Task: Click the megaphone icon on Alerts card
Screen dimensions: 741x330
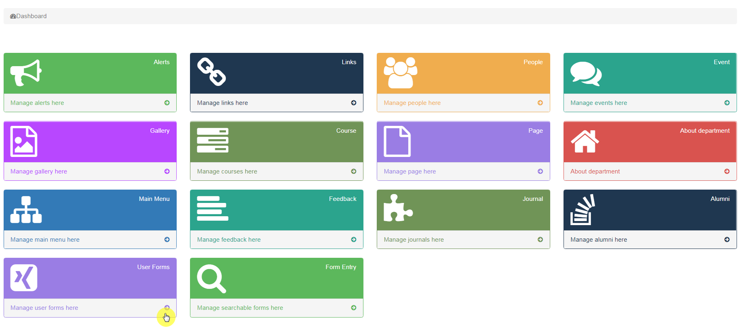Action: point(26,73)
